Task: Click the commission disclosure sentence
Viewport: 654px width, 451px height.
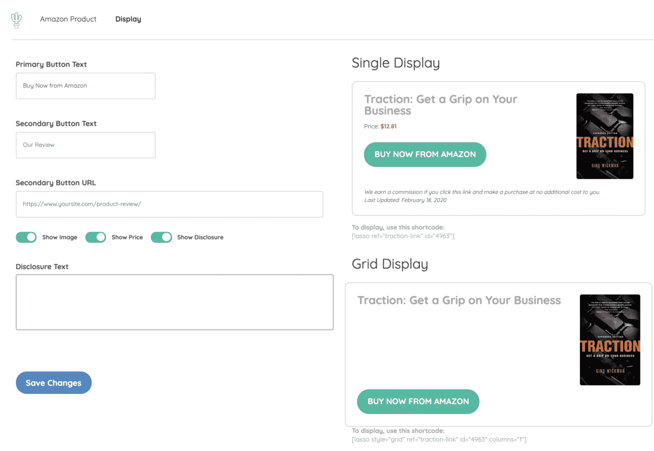Action: pyautogui.click(x=482, y=192)
